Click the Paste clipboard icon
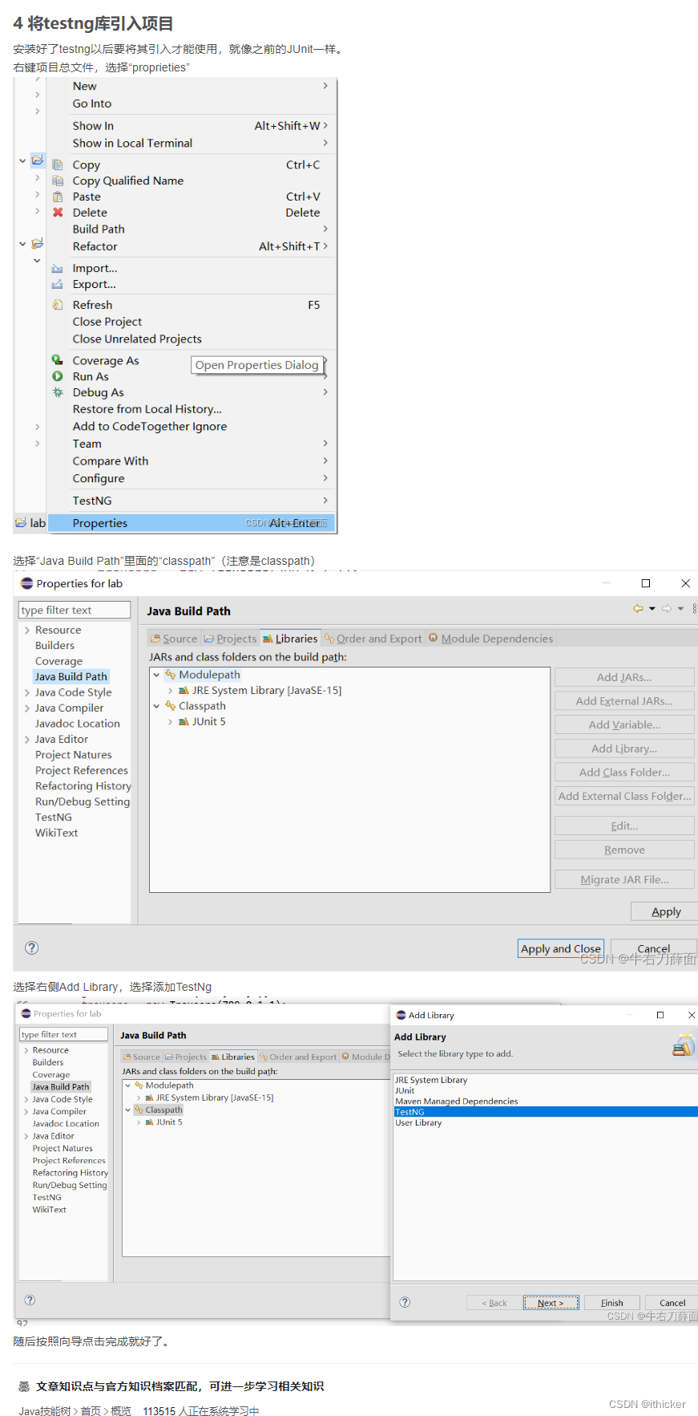This screenshot has height=1416, width=698. (x=58, y=197)
